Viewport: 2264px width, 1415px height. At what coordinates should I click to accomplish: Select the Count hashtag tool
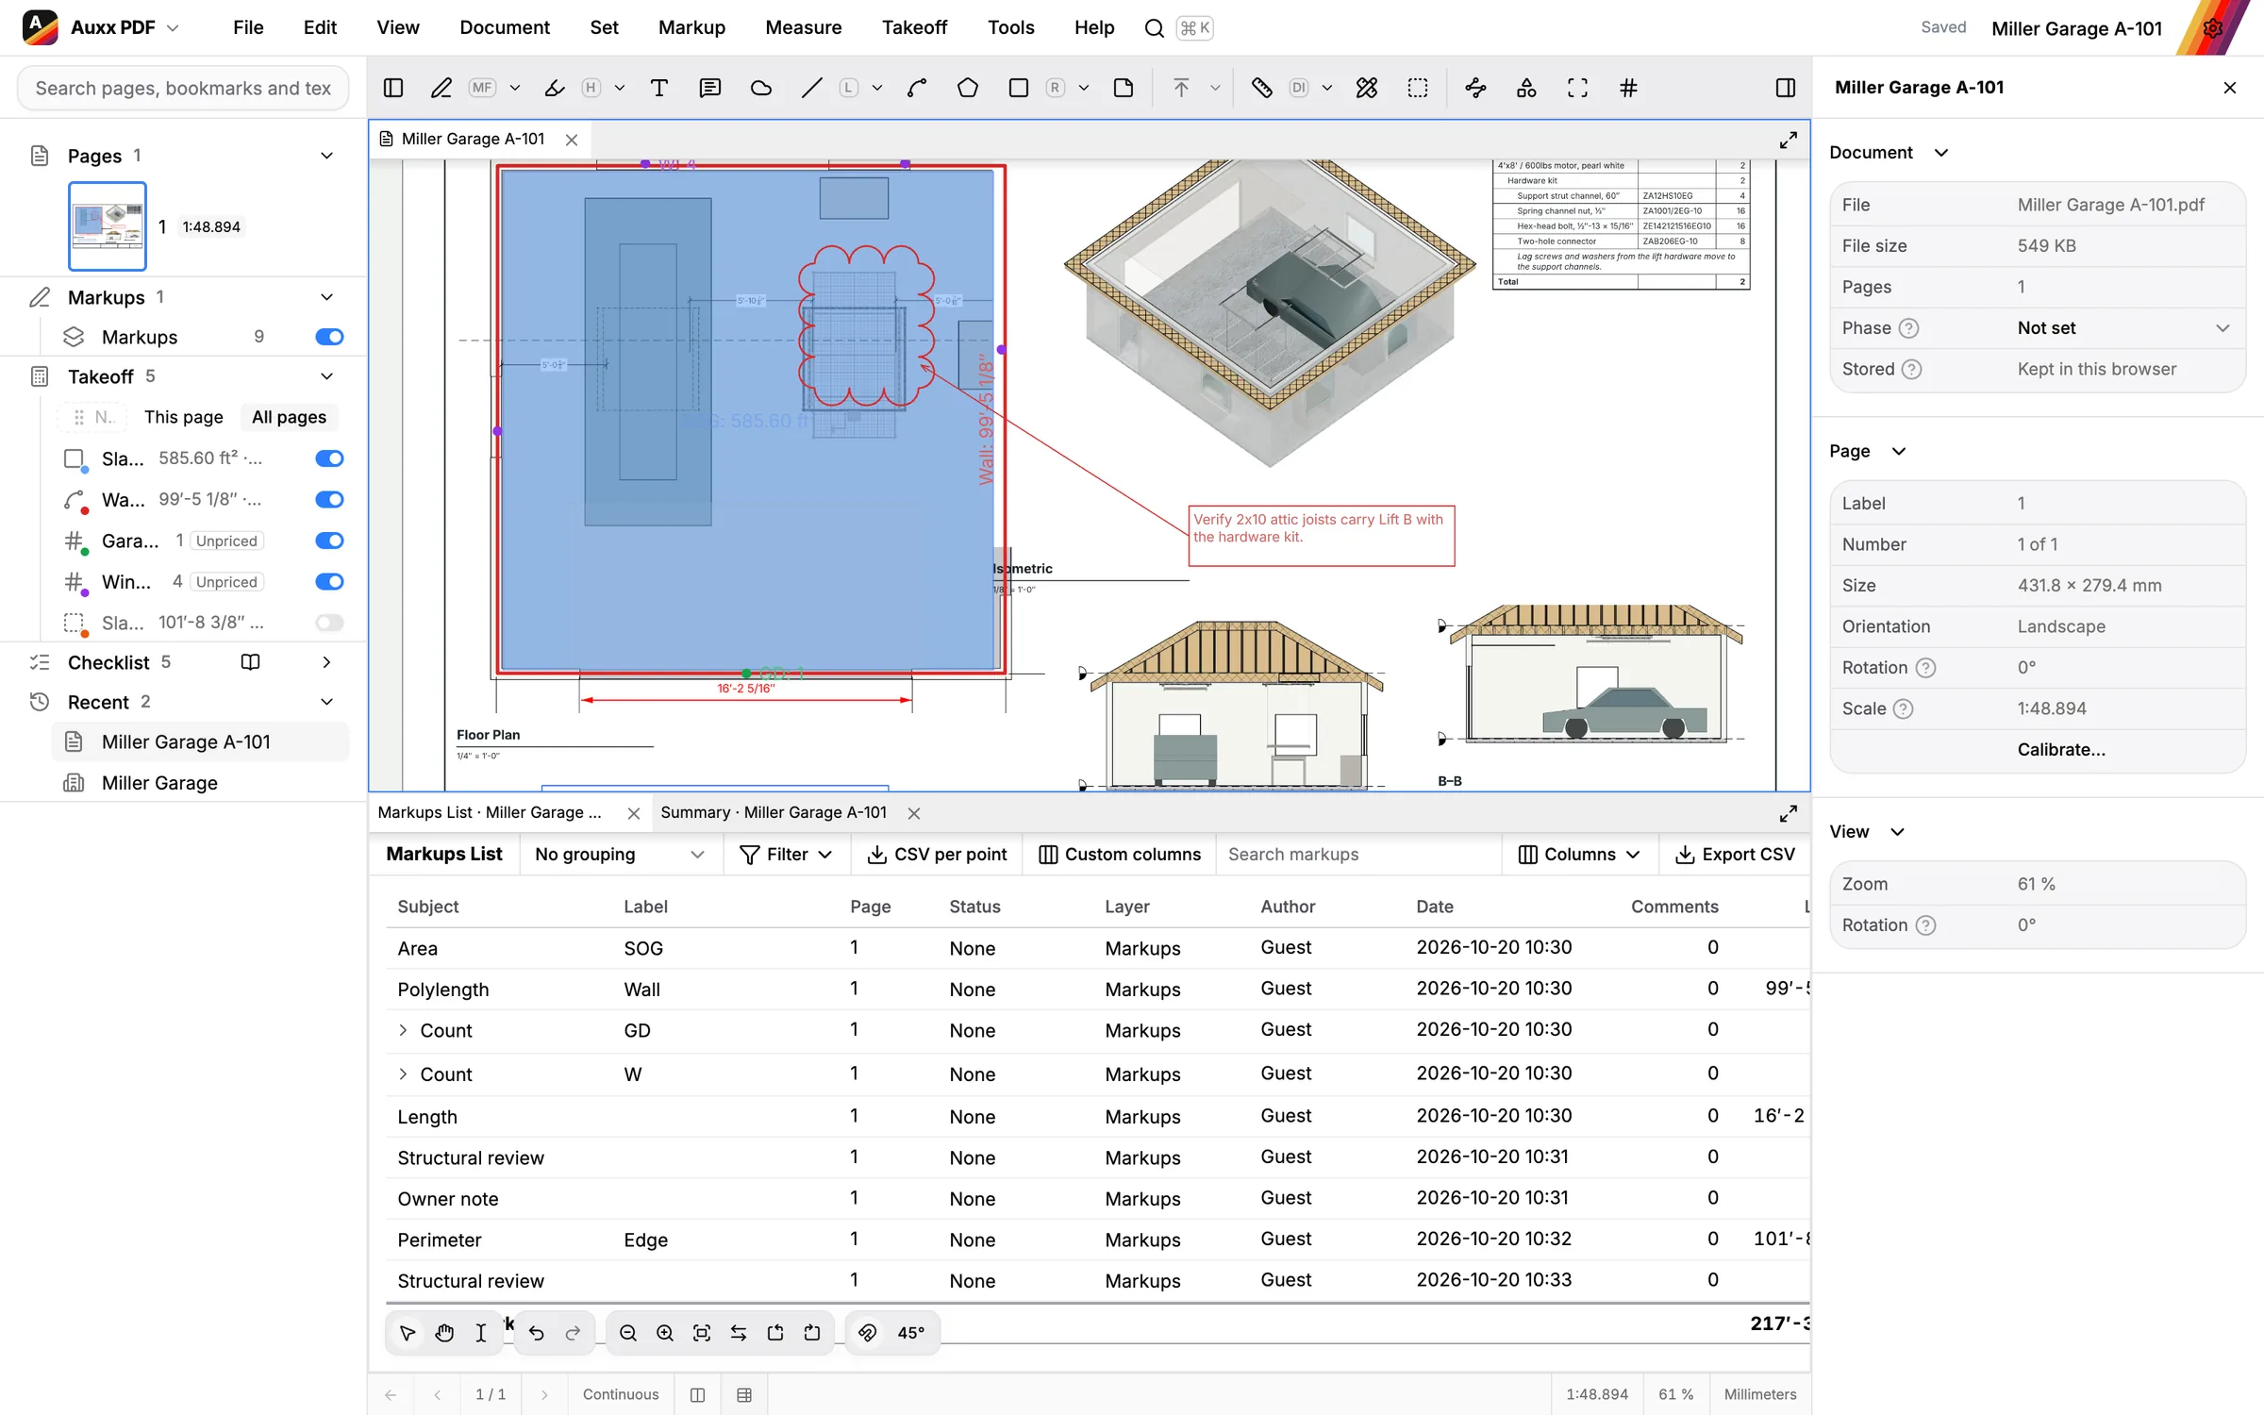(1628, 88)
